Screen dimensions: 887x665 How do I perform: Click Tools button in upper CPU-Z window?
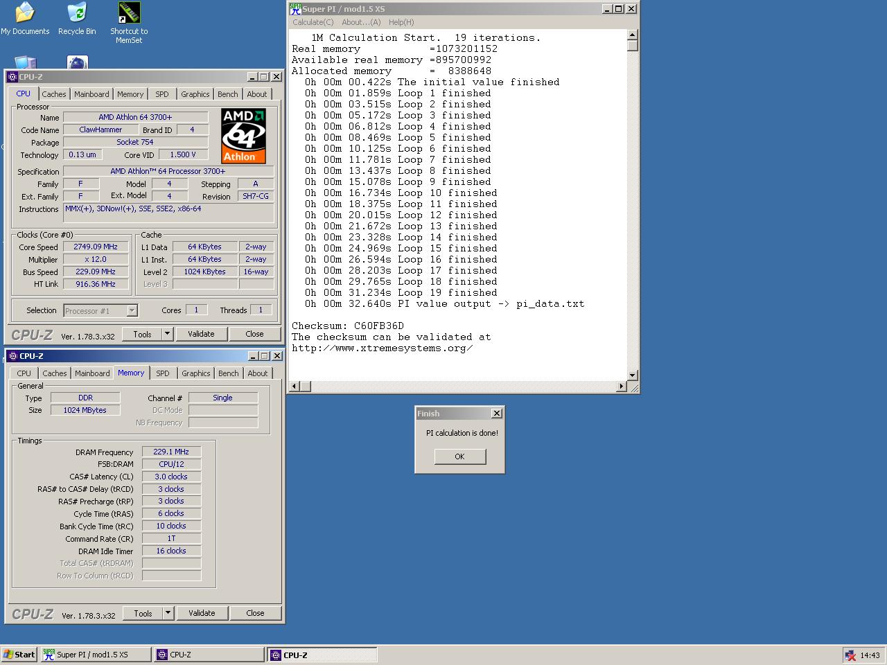pos(142,334)
